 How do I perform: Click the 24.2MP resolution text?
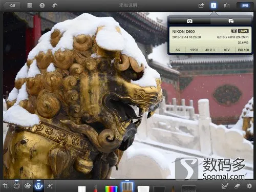click(232, 37)
